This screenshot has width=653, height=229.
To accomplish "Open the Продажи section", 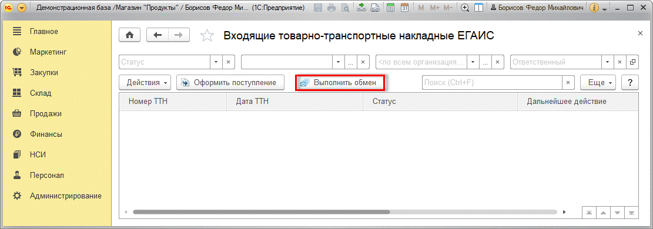I will pos(45,114).
